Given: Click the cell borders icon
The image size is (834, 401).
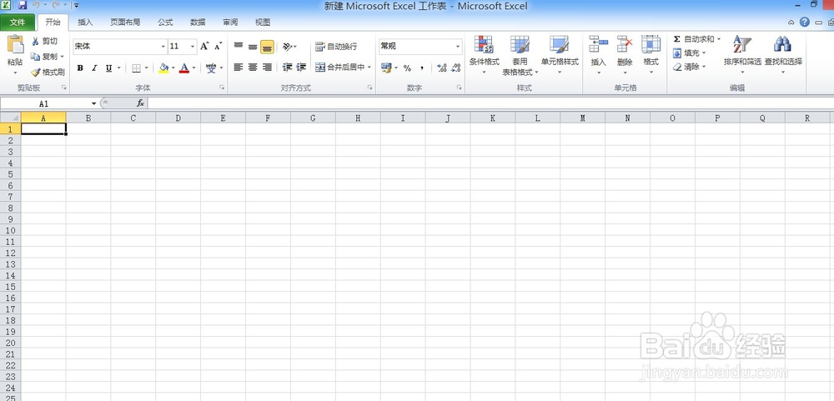Looking at the screenshot, I should point(136,68).
